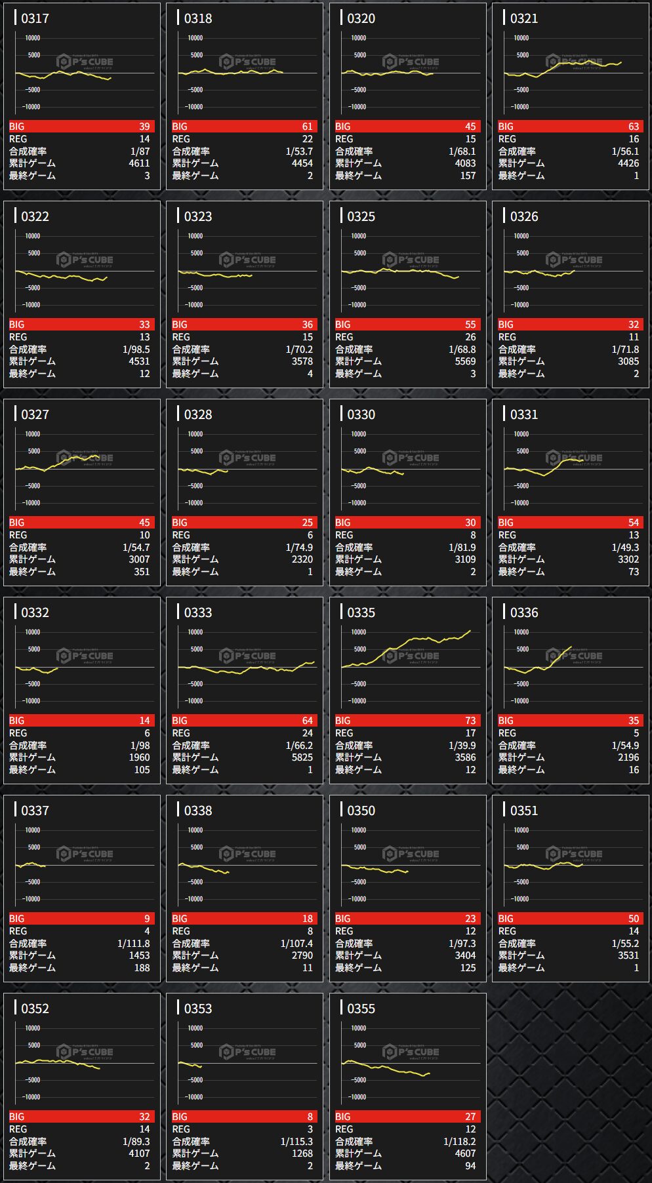Select 累計ゲーム value 5825
This screenshot has width=652, height=1183.
pos(302,757)
